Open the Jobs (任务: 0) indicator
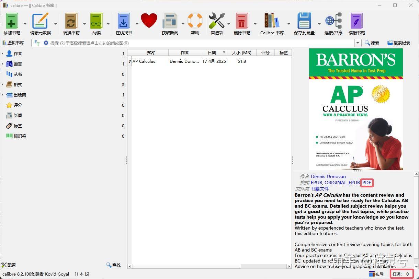The height and width of the screenshot is (279, 419). tap(401, 274)
